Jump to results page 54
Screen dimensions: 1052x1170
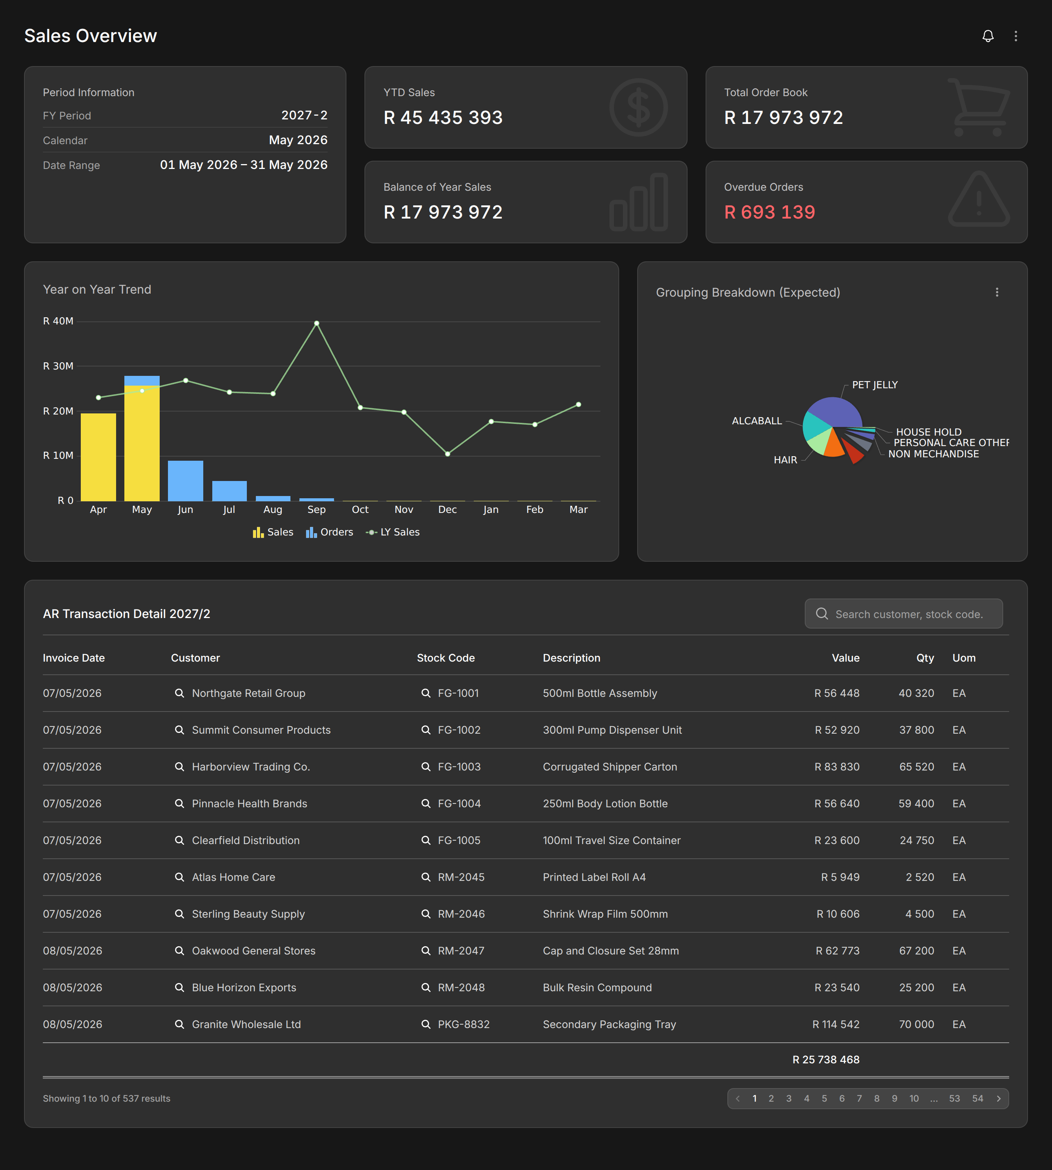coord(978,1098)
